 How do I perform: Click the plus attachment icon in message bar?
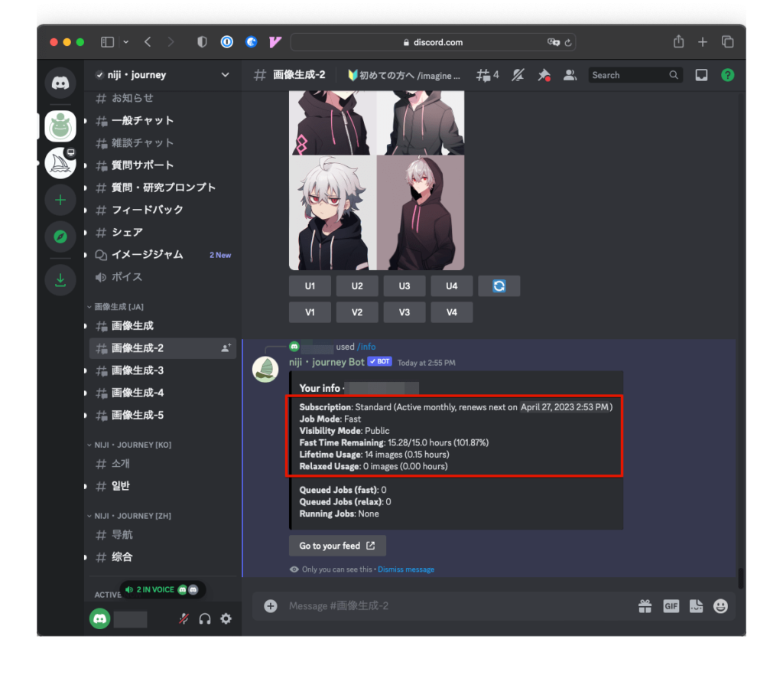[x=271, y=606]
